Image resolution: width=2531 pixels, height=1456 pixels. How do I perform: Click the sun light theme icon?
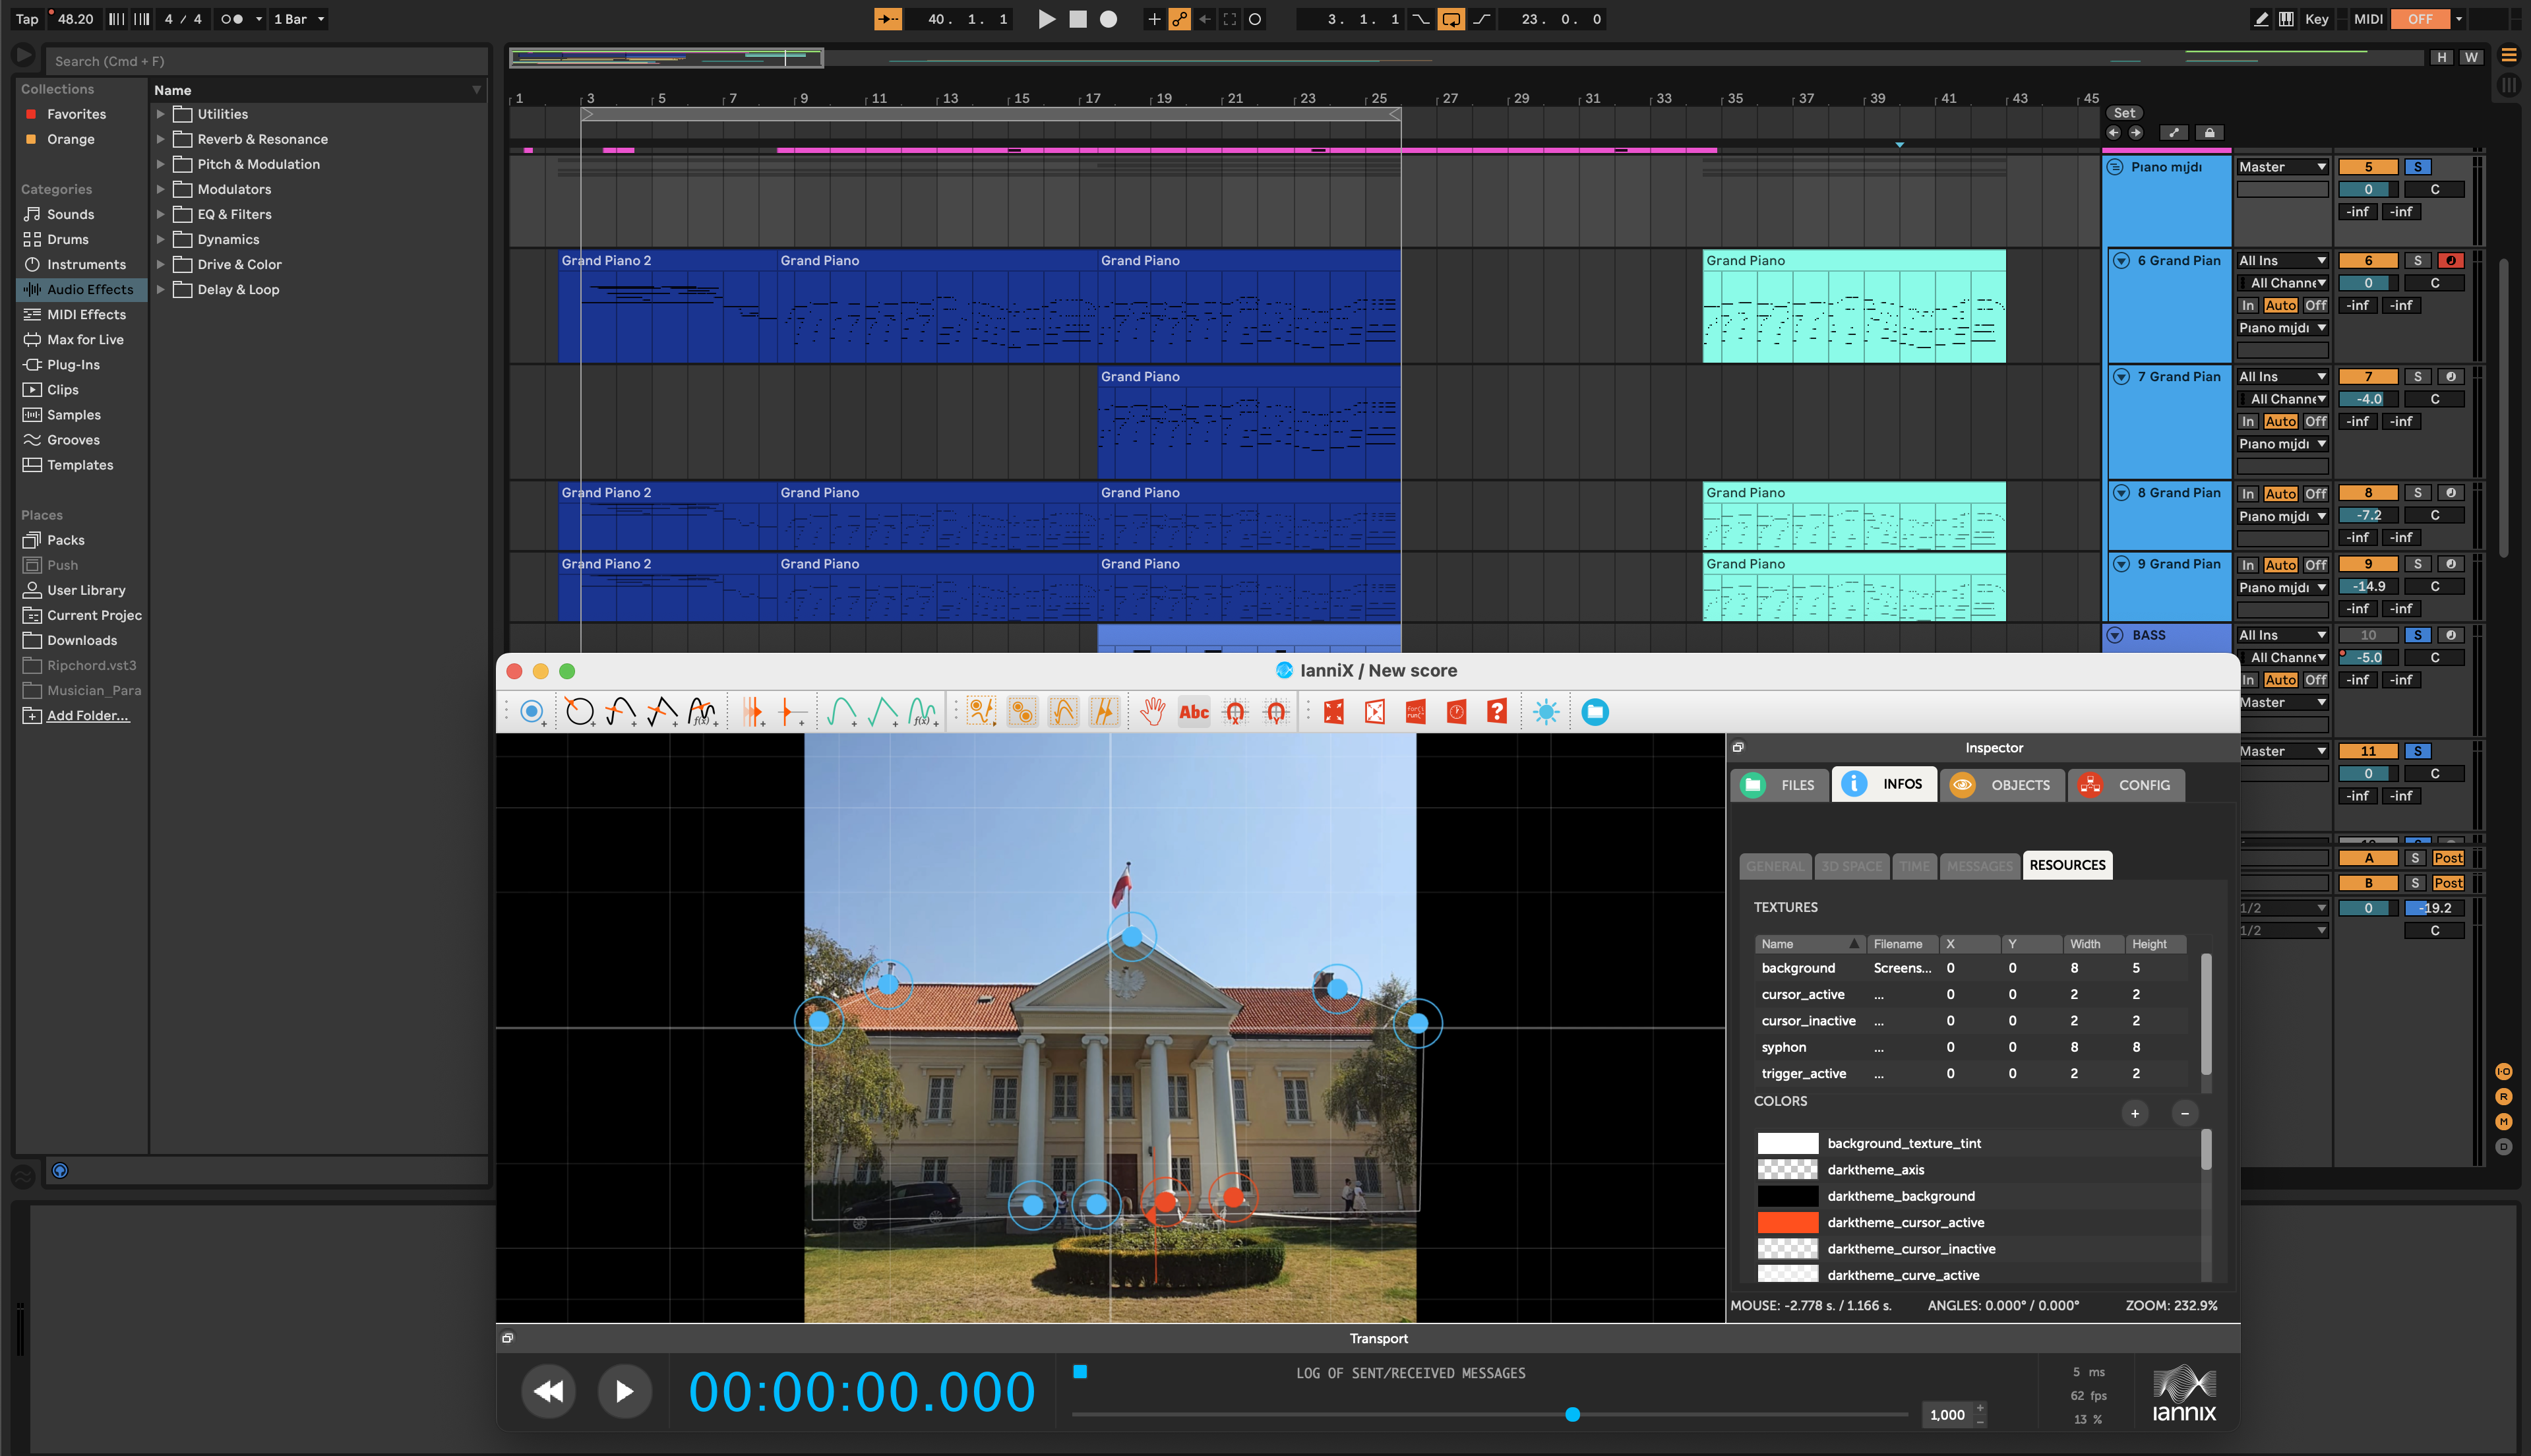coord(1546,712)
